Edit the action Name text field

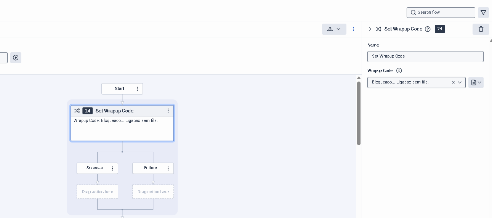point(425,56)
